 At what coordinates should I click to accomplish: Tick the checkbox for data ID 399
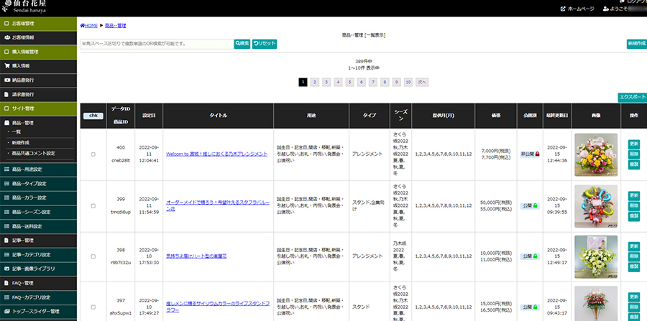coord(93,205)
